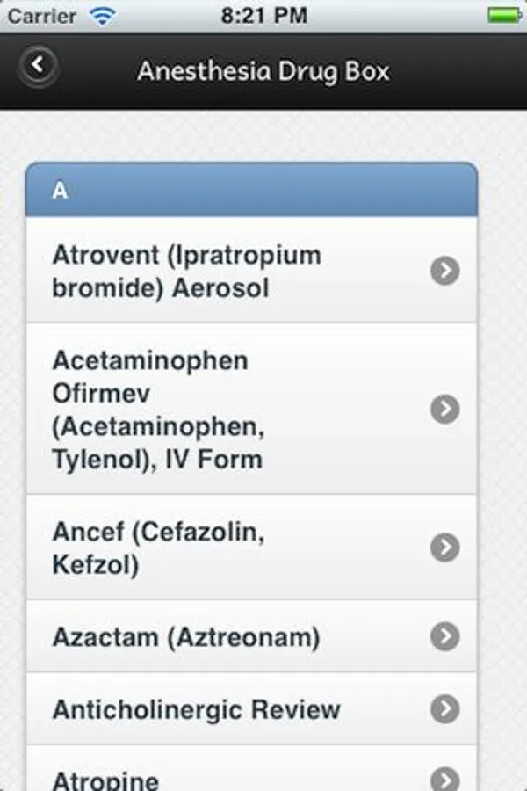Select the Atropine list entry text
This screenshot has height=791, width=527.
[x=105, y=780]
